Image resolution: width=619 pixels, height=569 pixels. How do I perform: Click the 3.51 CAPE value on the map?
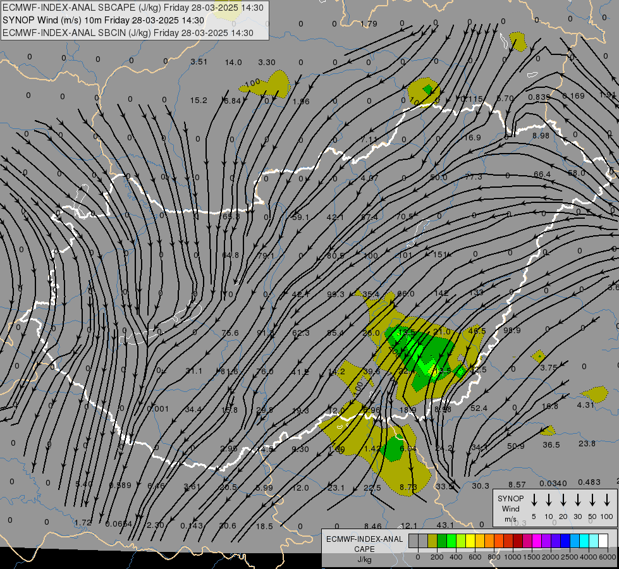(x=199, y=61)
